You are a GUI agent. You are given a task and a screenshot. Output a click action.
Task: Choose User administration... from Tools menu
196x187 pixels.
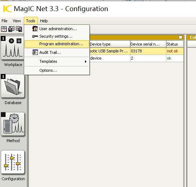tap(57, 29)
